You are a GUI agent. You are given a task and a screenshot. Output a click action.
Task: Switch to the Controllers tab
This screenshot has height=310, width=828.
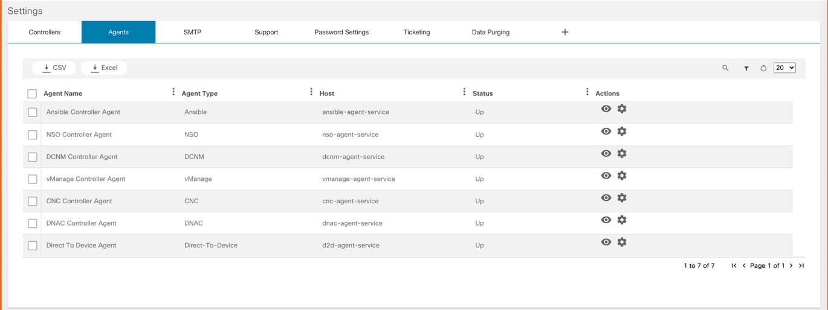45,32
